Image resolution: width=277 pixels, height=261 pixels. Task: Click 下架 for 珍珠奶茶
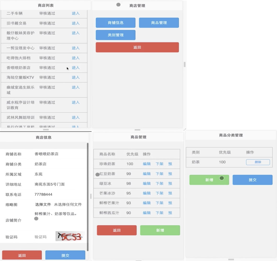tap(159, 164)
